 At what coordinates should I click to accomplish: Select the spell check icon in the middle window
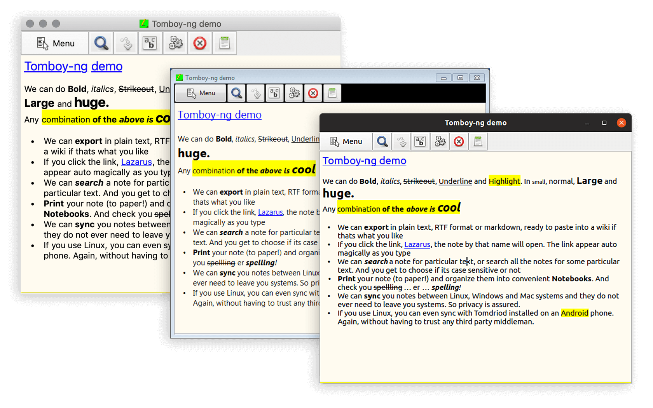tap(274, 93)
